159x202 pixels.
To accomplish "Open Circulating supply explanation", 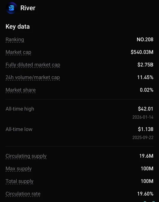I will click(x=26, y=156).
